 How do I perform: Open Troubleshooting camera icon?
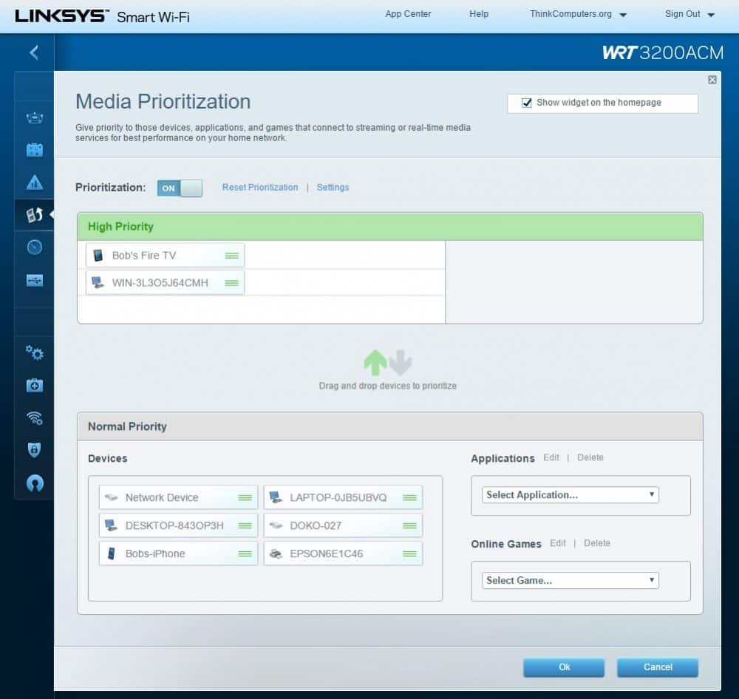35,385
